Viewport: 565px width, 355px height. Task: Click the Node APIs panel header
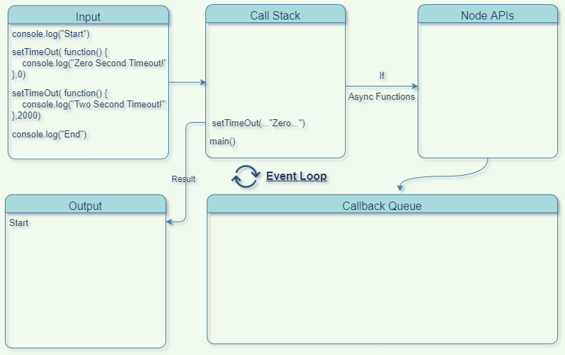(487, 15)
